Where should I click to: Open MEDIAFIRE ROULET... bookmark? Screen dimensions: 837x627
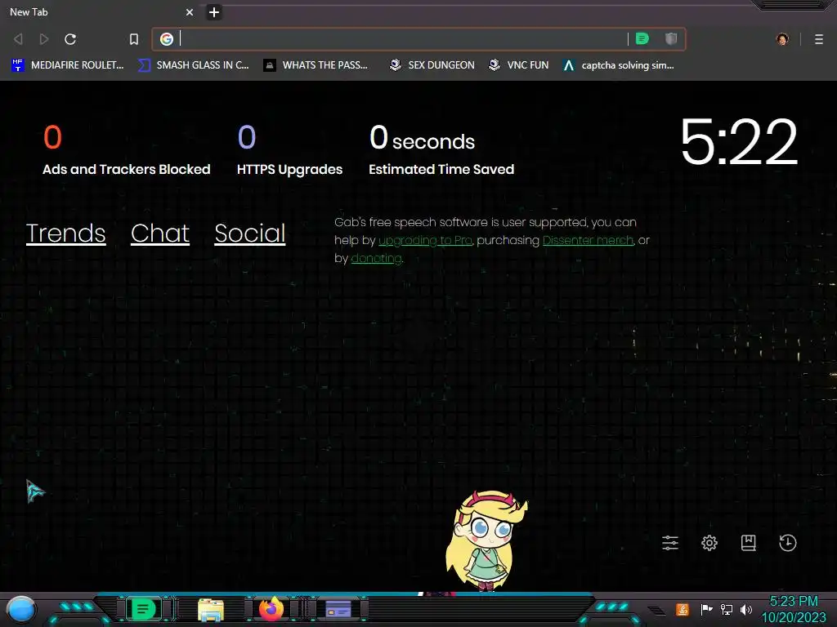(x=68, y=65)
